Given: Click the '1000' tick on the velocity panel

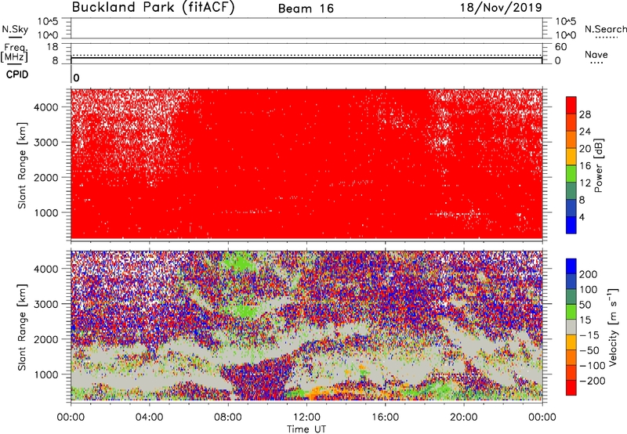Looking at the screenshot, I should [45, 374].
